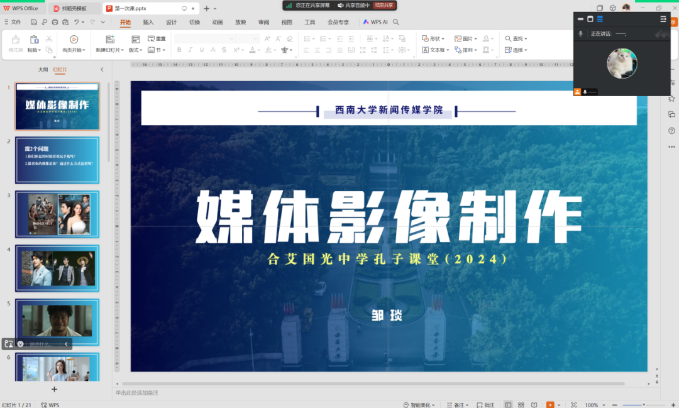Image resolution: width=679 pixels, height=408 pixels.
Task: Select the 形状 (Shapes) tool
Action: (431, 38)
